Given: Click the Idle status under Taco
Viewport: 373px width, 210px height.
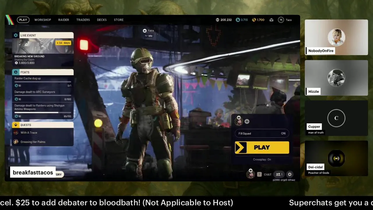Looking at the screenshot, I should tap(149, 36).
